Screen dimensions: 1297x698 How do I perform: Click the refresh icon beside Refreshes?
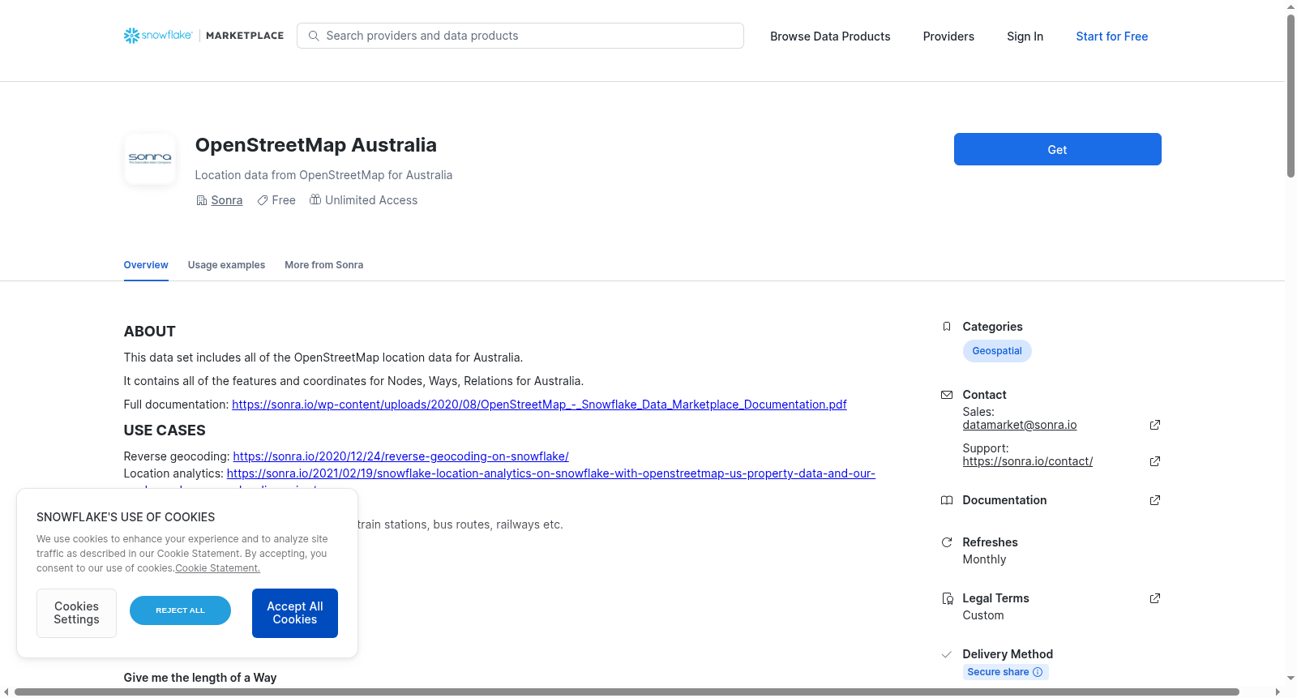(947, 542)
